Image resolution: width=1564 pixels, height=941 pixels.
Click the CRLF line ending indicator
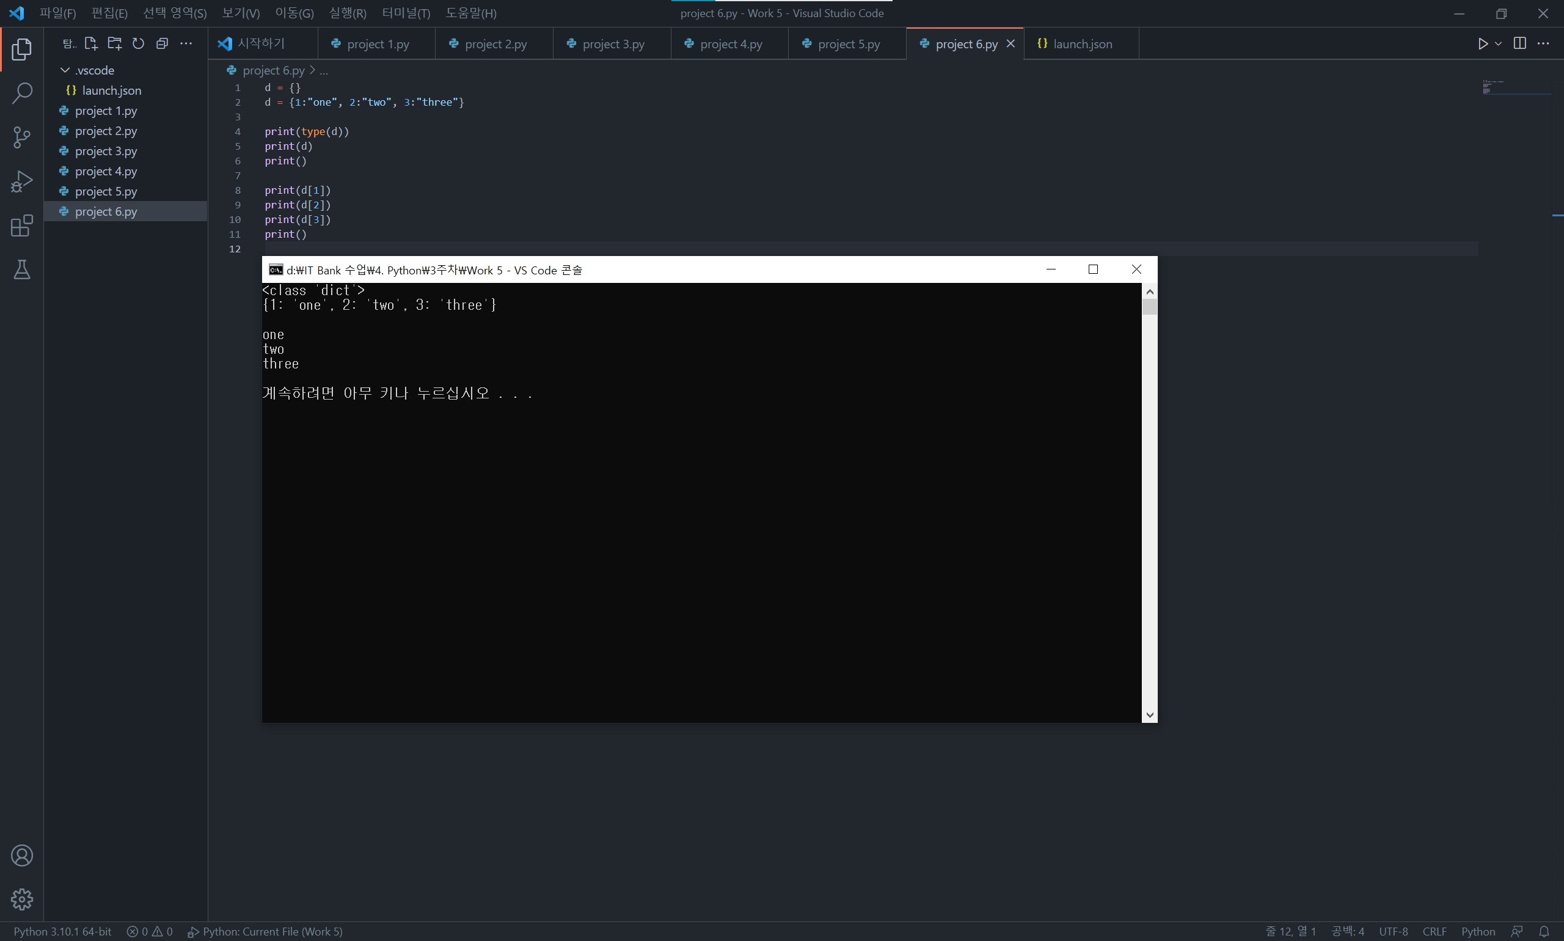[1434, 931]
